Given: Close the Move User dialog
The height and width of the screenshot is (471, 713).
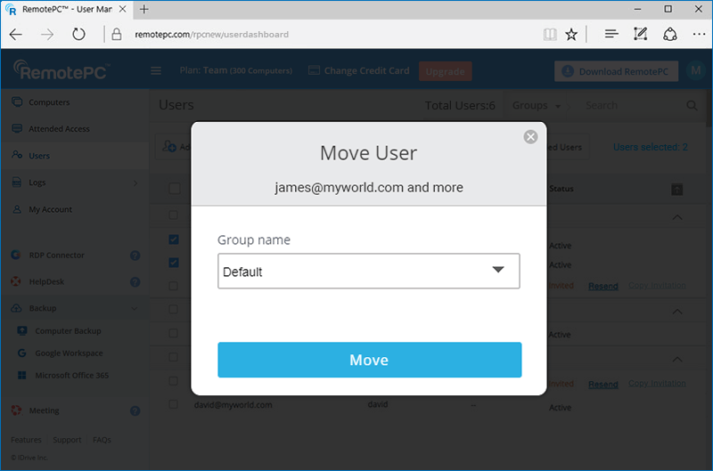Looking at the screenshot, I should point(530,136).
